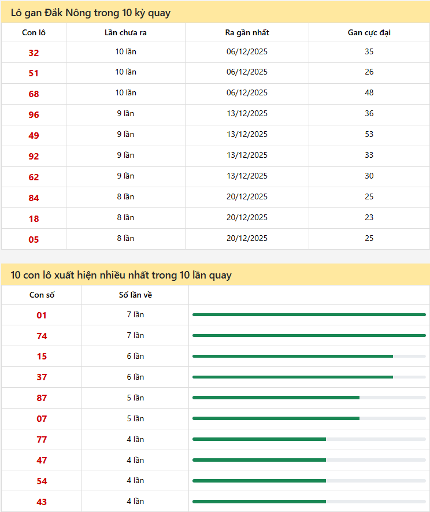
Task: Click the '6 lần' cell for number 37
Action: (135, 377)
